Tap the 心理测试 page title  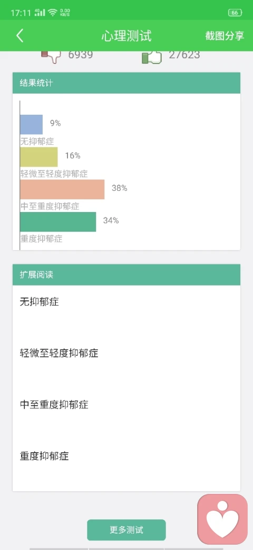click(126, 36)
